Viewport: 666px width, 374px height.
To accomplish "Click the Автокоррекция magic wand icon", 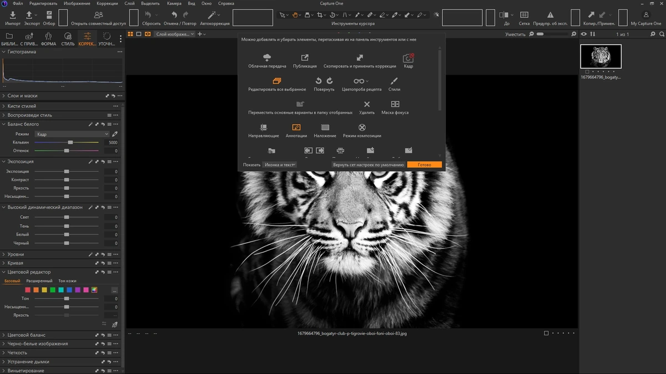I will (x=212, y=15).
